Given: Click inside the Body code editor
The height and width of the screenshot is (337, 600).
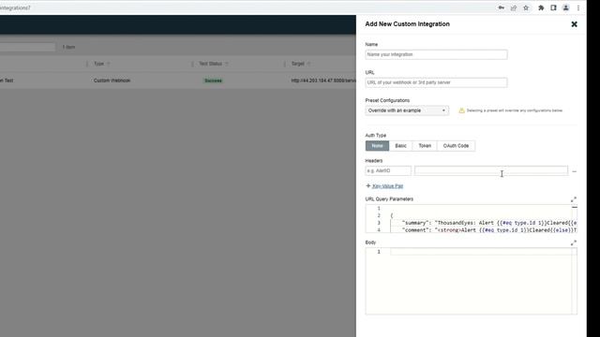Looking at the screenshot, I should click(471, 281).
